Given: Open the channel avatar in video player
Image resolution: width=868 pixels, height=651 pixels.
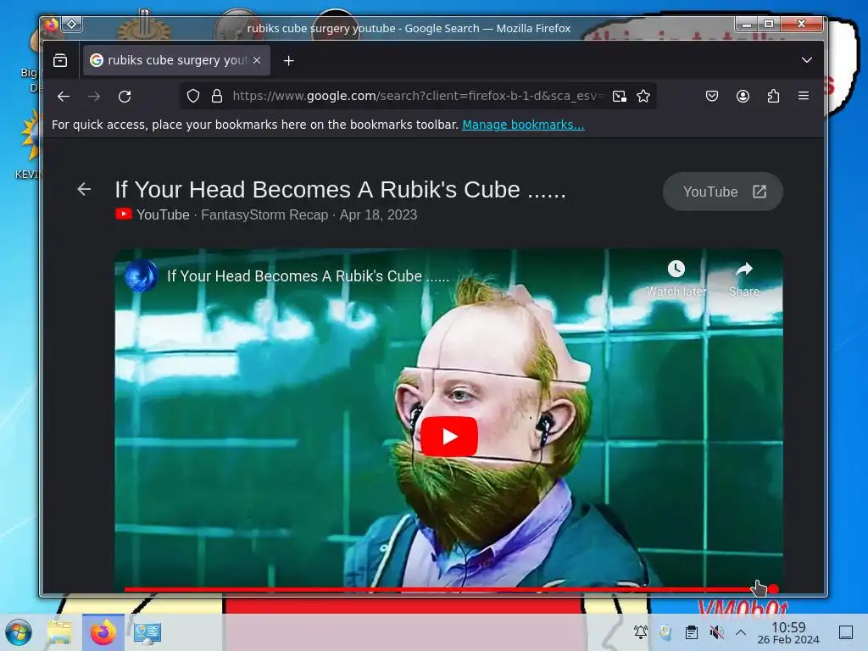Looking at the screenshot, I should [x=141, y=275].
